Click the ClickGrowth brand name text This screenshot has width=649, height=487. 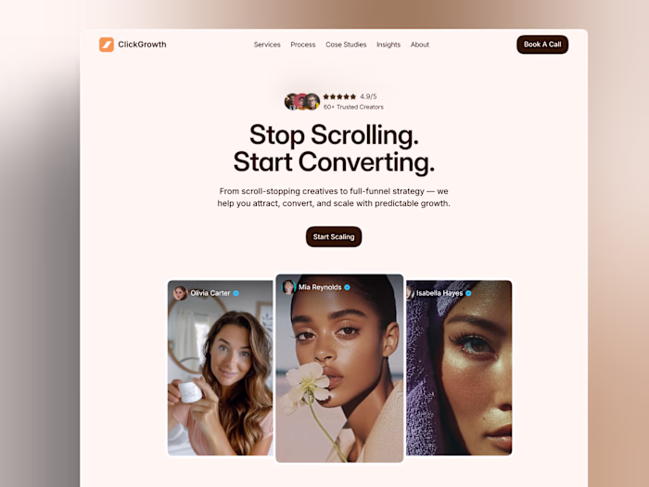pyautogui.click(x=142, y=45)
